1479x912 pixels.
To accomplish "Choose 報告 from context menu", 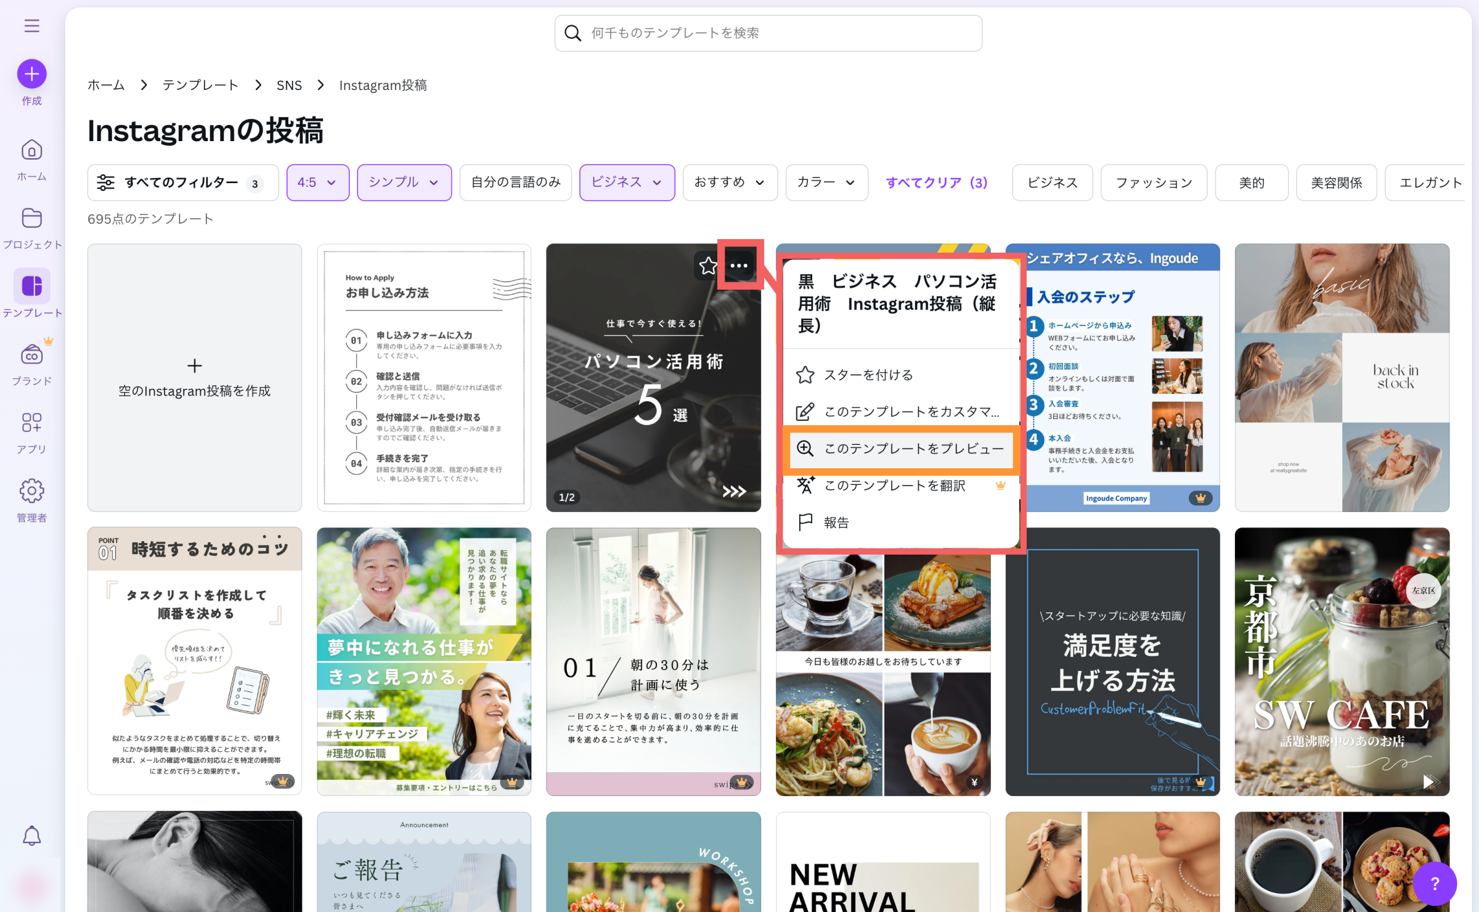I will (x=901, y=523).
